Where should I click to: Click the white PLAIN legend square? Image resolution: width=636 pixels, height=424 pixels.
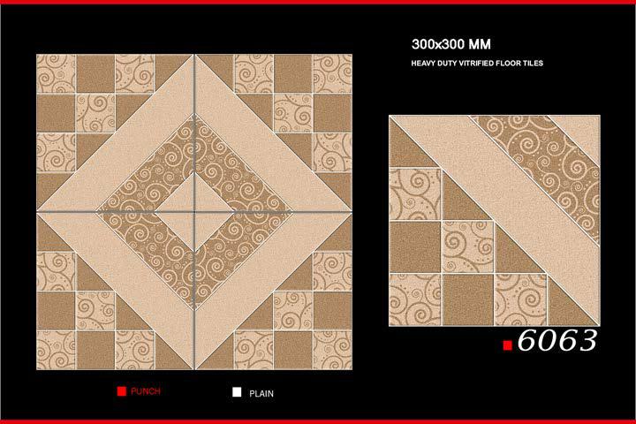click(x=237, y=392)
